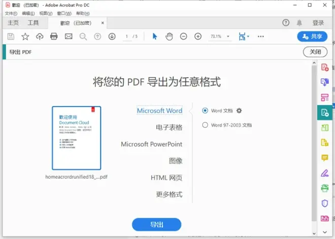Open Edit PDF tool in sidebar
335x239 pixels.
click(325, 97)
